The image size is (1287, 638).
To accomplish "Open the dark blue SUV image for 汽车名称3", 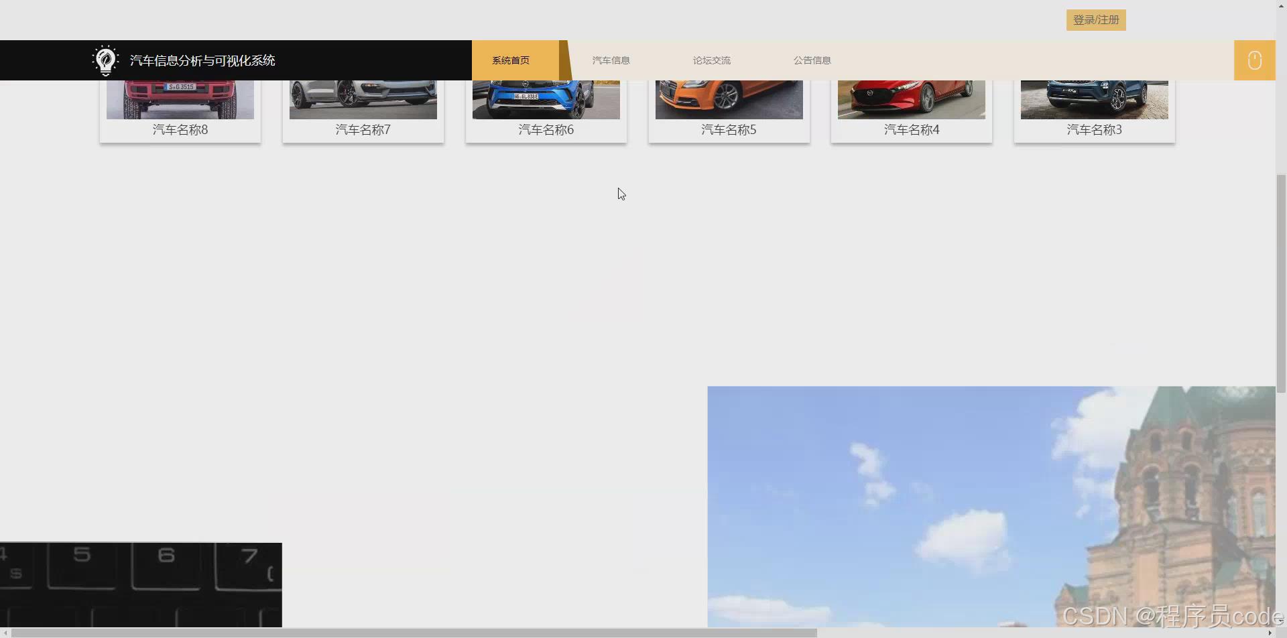I will (1095, 100).
